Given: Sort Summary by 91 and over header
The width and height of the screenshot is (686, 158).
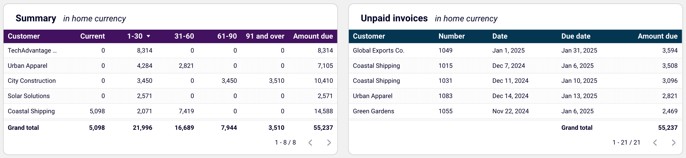Looking at the screenshot, I should pos(265,36).
